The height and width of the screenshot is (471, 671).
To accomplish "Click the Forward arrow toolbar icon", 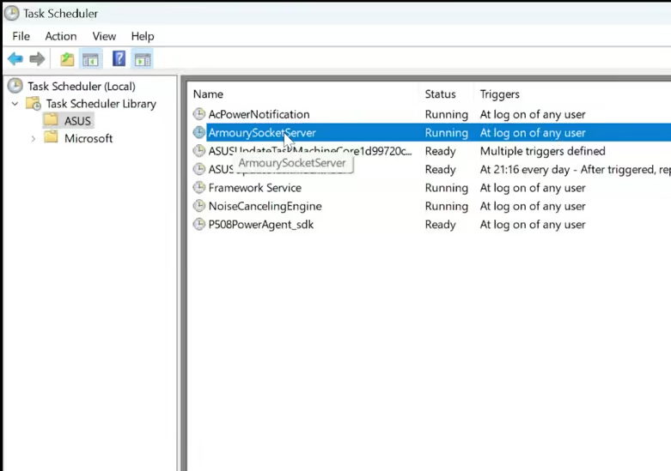I will point(37,59).
